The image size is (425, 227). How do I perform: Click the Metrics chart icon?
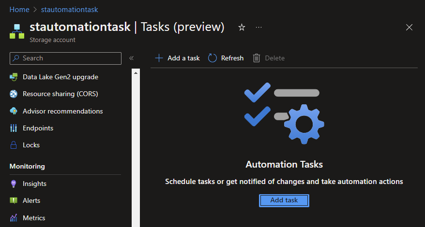tap(14, 218)
